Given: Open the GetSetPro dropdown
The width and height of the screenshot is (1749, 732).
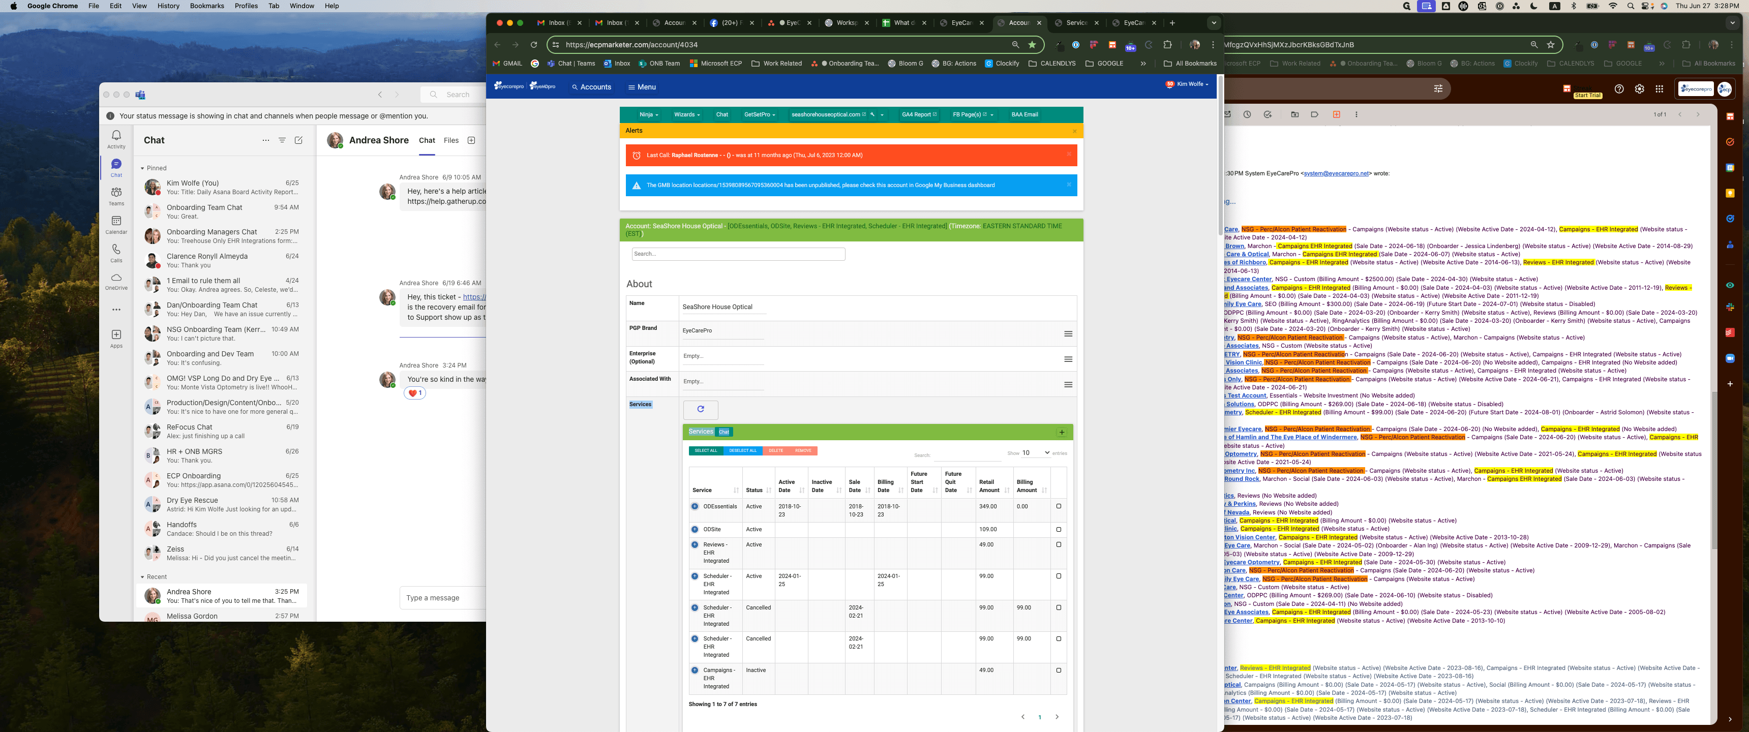Looking at the screenshot, I should [x=759, y=115].
